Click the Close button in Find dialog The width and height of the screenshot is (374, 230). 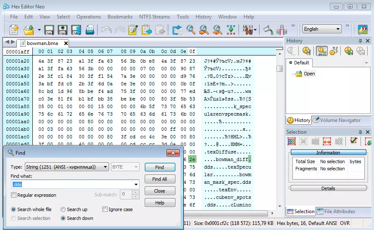pyautogui.click(x=159, y=191)
